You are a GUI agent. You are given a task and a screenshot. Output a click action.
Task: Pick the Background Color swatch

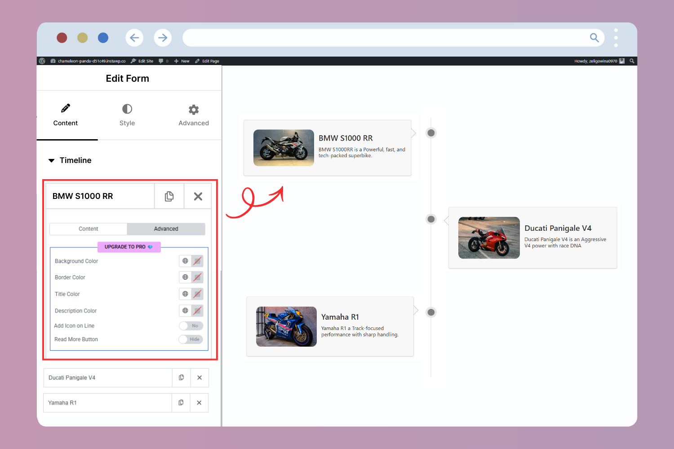pos(197,261)
